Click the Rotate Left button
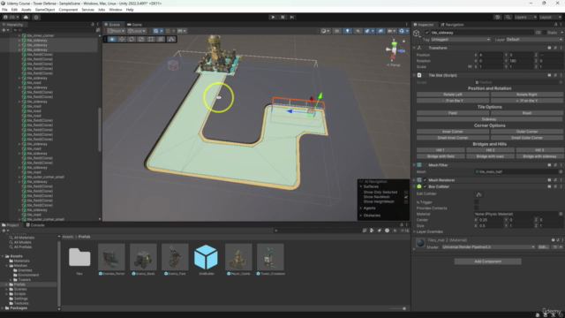This screenshot has width=565, height=318. pyautogui.click(x=453, y=95)
